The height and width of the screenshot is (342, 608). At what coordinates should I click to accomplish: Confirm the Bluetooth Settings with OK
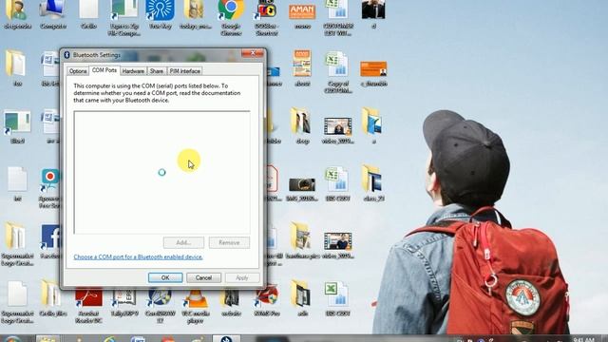point(165,277)
